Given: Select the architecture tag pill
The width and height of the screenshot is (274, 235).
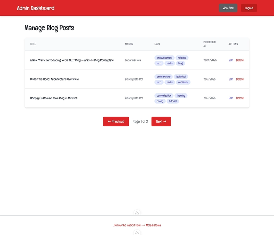Looking at the screenshot, I should [162, 76].
